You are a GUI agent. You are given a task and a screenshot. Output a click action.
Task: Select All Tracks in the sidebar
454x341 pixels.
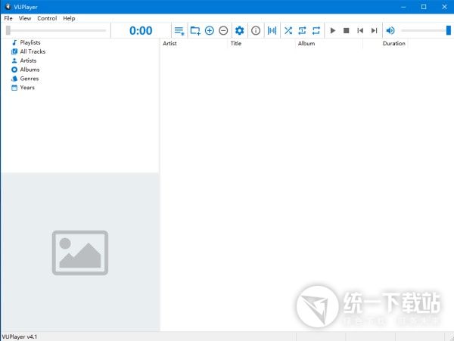33,51
